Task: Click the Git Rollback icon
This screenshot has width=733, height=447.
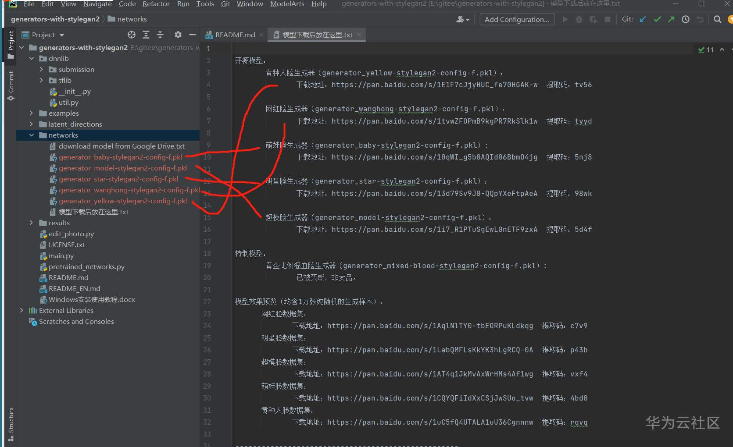Action: click(x=700, y=19)
